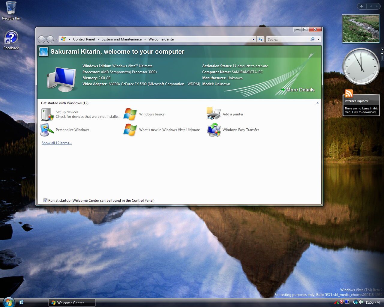
Task: Click the Welcome Center taskbar button
Action: (x=72, y=303)
